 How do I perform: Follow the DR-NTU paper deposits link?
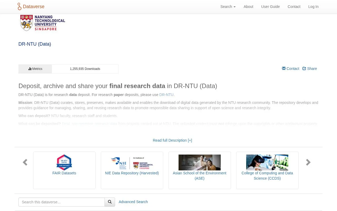point(166,95)
